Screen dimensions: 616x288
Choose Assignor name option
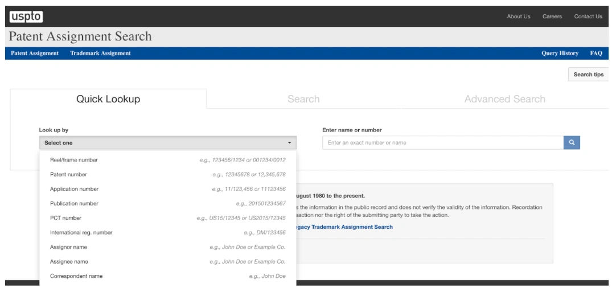pos(168,247)
